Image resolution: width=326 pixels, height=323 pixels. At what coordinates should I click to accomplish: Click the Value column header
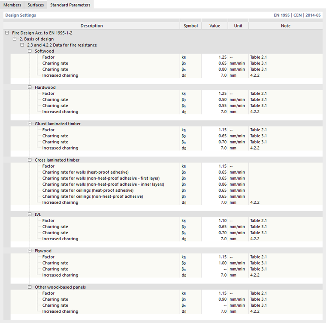pyautogui.click(x=214, y=26)
